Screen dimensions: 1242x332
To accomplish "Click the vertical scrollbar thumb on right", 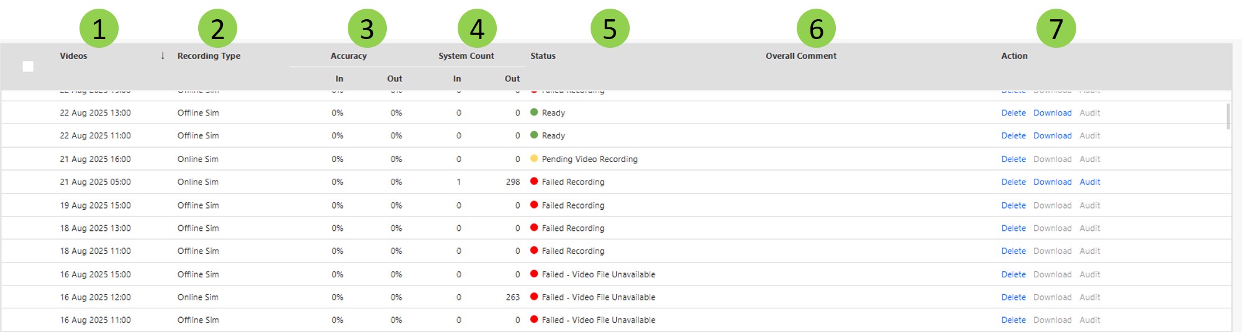I will tap(1228, 116).
